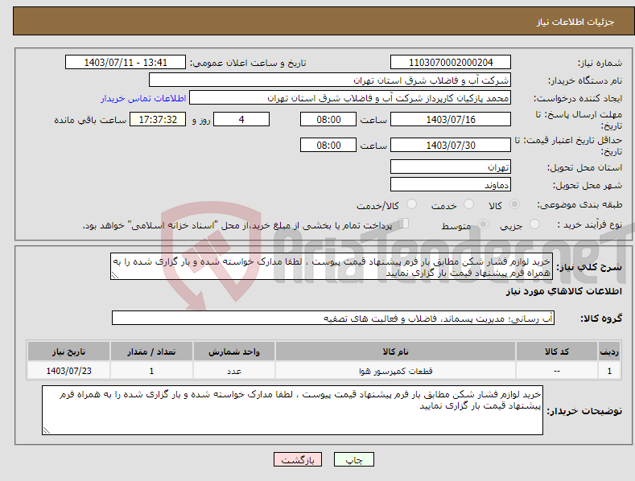Click resize handle of buyer notes textarea

click(47, 431)
